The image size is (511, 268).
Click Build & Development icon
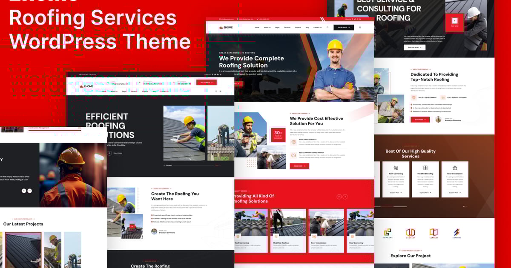tap(413, 97)
